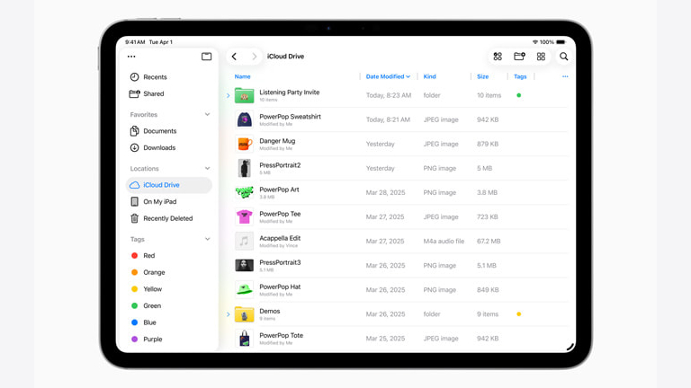Open Recents in the sidebar
Viewport: 691px width, 388px height.
tap(169, 77)
